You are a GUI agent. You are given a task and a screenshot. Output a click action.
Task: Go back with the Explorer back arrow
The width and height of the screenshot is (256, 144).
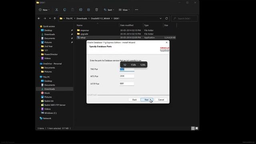click(39, 18)
